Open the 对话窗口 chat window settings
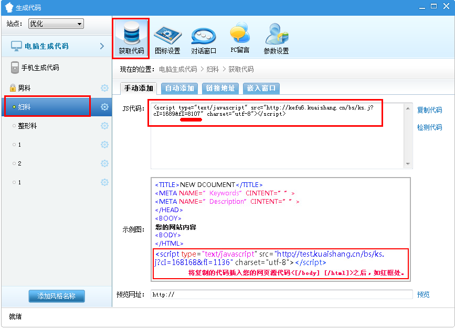 tap(204, 39)
